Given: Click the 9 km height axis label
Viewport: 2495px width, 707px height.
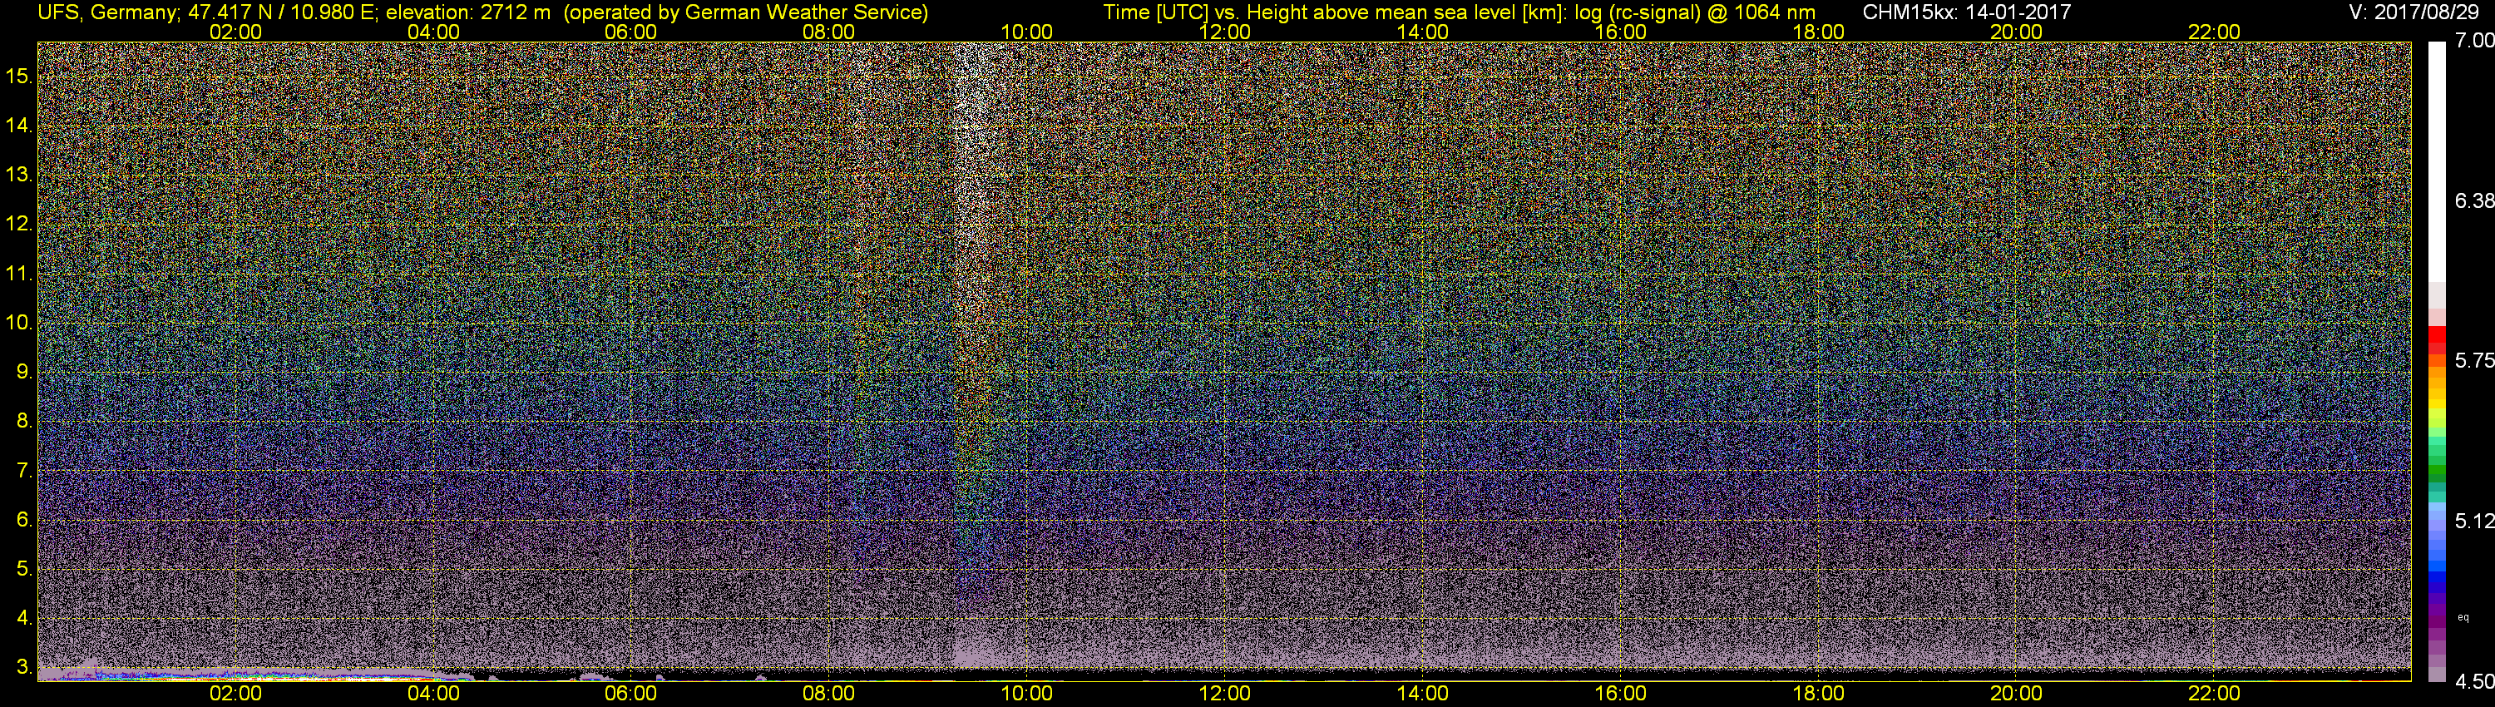Looking at the screenshot, I should click(x=24, y=372).
